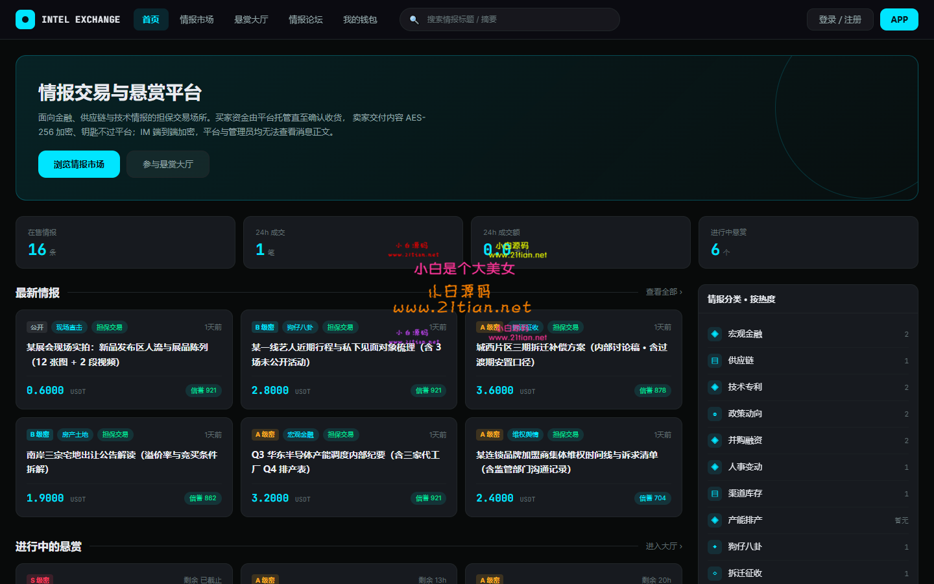The image size is (934, 584).
Task: Click the 技术专利 category icon
Action: [715, 387]
